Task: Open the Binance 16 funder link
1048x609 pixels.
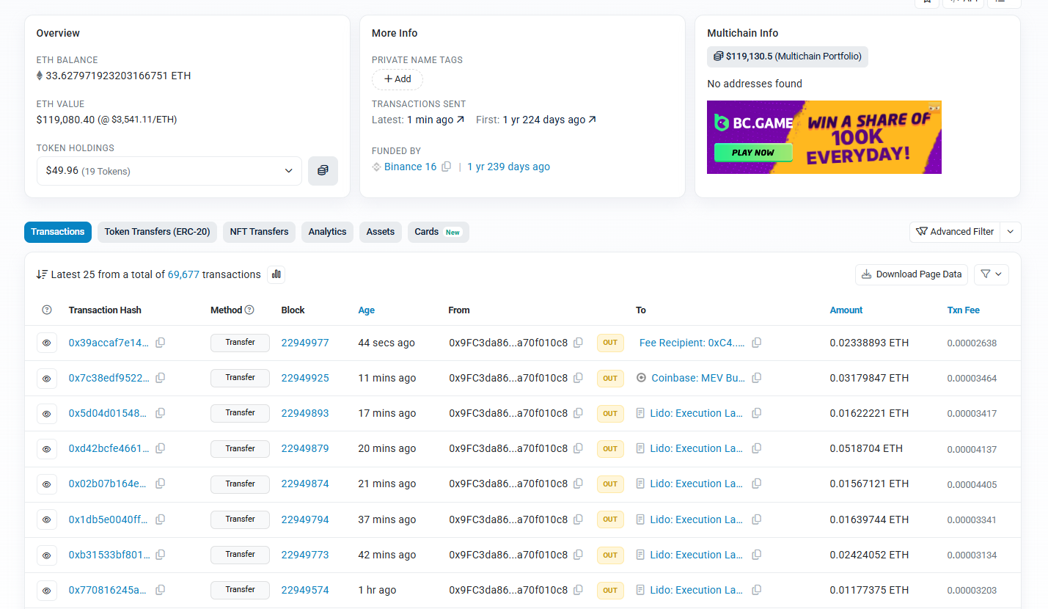Action: click(x=410, y=167)
